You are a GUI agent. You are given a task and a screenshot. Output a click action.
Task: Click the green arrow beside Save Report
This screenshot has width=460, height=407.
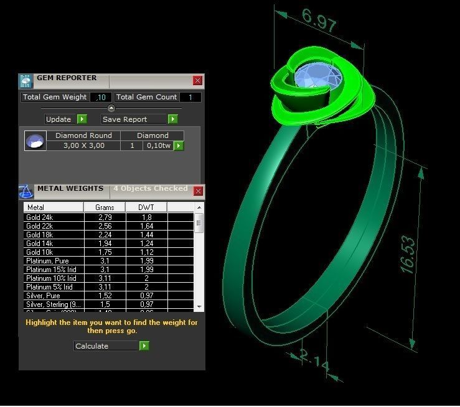click(x=173, y=119)
